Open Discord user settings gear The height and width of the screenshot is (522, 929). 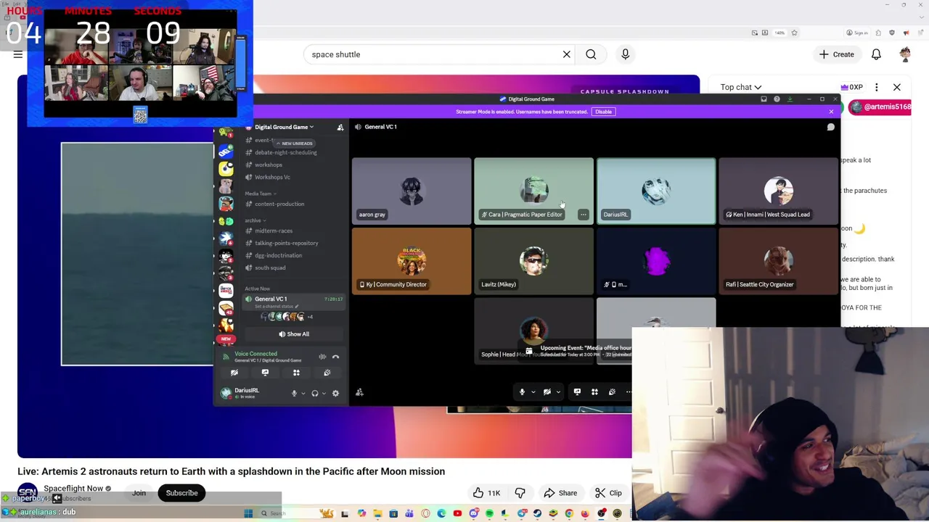335,394
